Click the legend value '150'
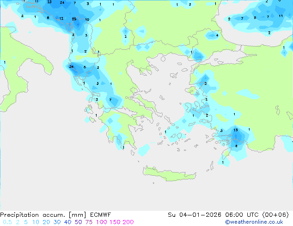The image size is (293, 226). (115, 222)
